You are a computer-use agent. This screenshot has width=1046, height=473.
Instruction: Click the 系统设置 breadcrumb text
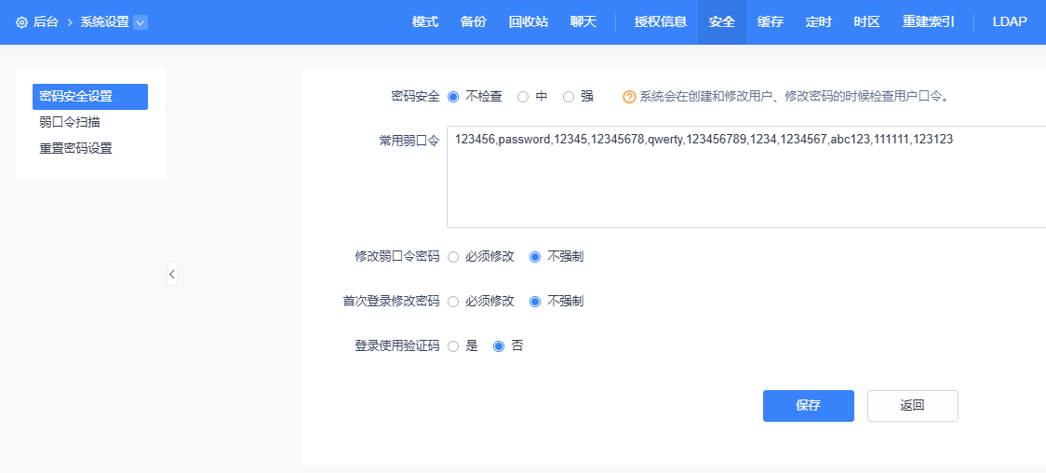coord(105,22)
